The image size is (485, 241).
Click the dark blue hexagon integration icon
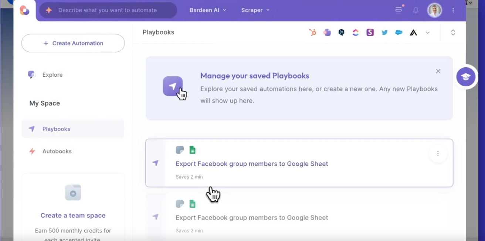pyautogui.click(x=342, y=32)
